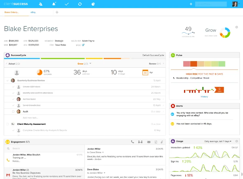
Task: Uncheck Quarterly Business Review task
Action: click(7, 80)
